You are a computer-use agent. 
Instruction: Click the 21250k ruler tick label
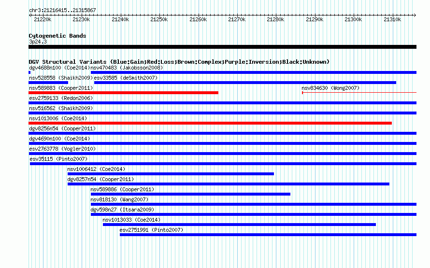pyautogui.click(x=159, y=19)
